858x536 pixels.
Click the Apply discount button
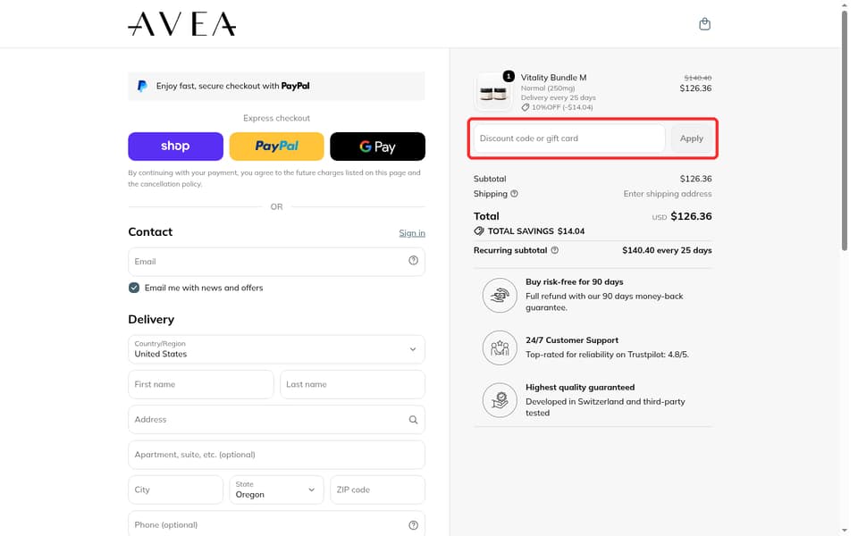(692, 138)
